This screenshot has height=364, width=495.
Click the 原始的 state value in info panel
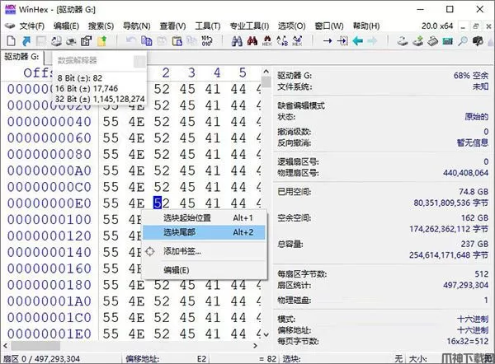(474, 116)
